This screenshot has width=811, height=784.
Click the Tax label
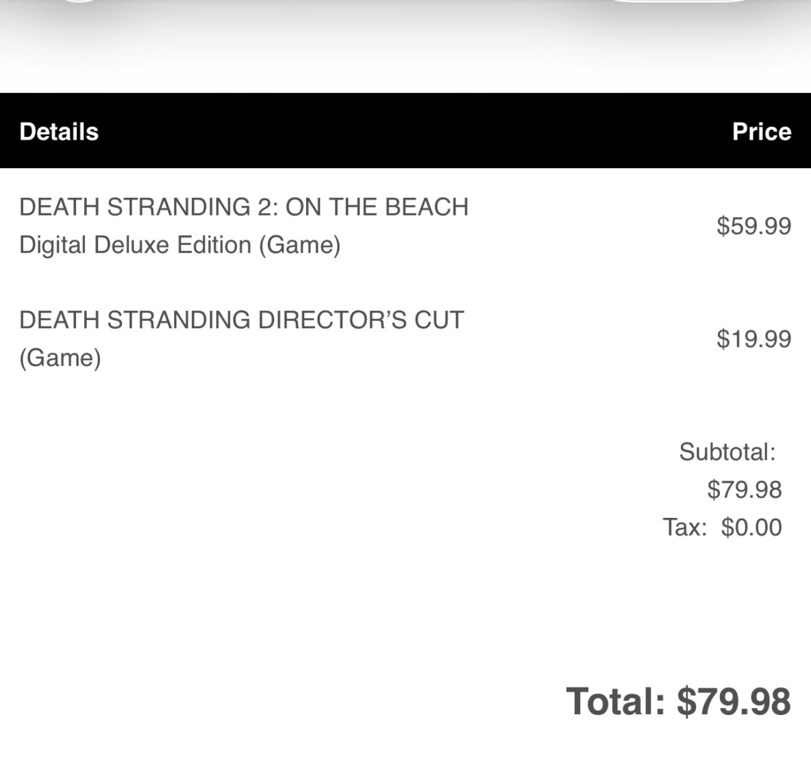(684, 527)
